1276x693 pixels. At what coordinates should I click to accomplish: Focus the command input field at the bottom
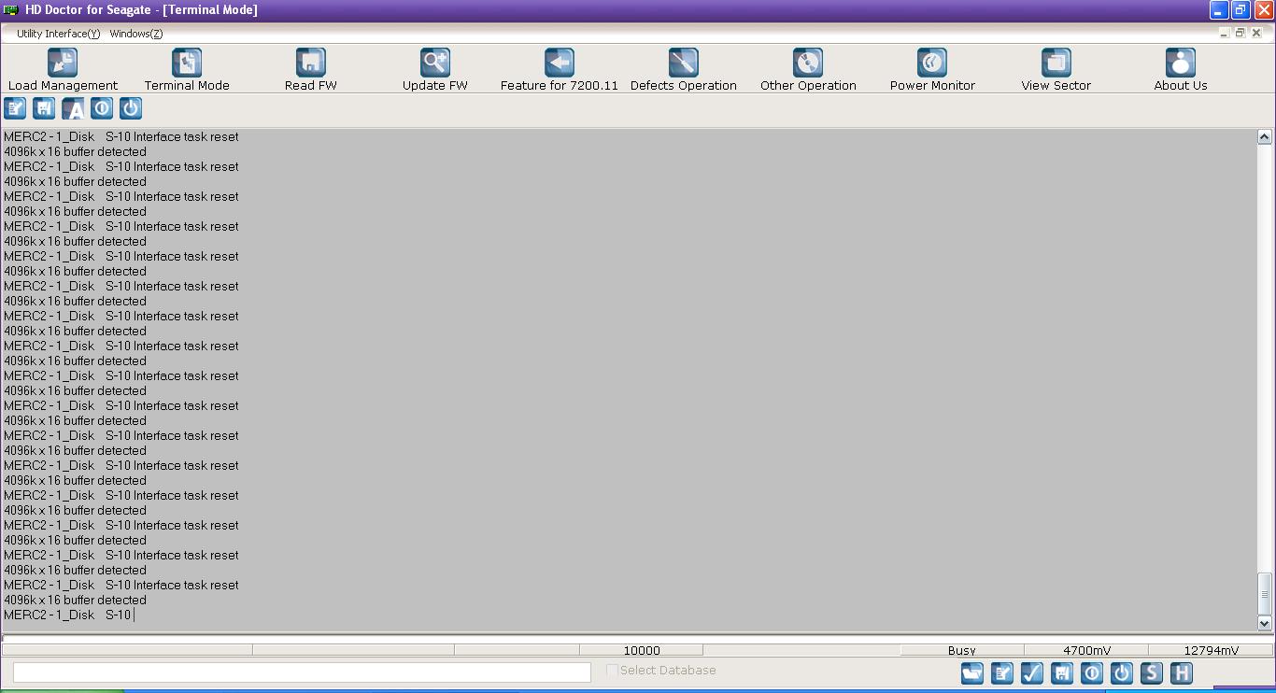pyautogui.click(x=302, y=672)
